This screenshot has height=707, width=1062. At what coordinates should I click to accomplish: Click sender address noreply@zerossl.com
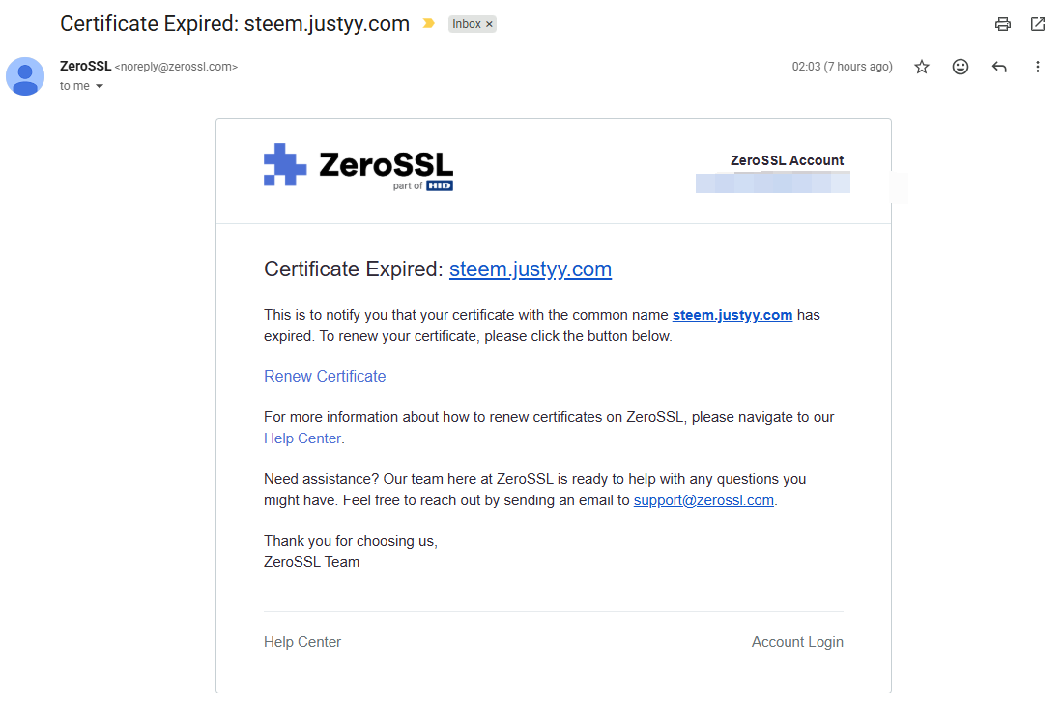[x=176, y=67]
